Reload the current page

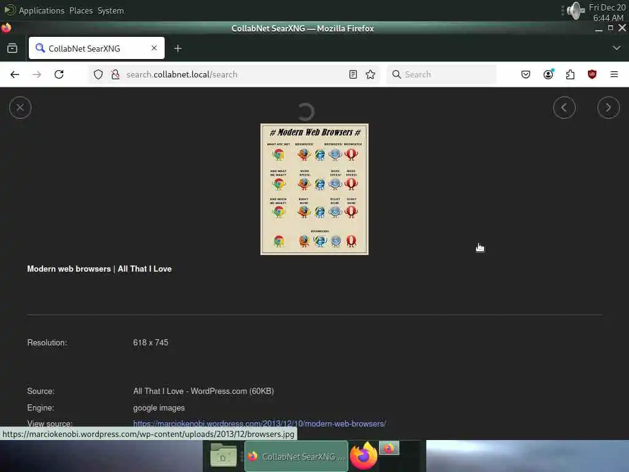59,74
